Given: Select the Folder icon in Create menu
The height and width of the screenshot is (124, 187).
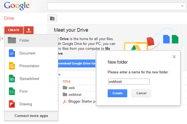Looking at the screenshot, I should pos(12,40).
